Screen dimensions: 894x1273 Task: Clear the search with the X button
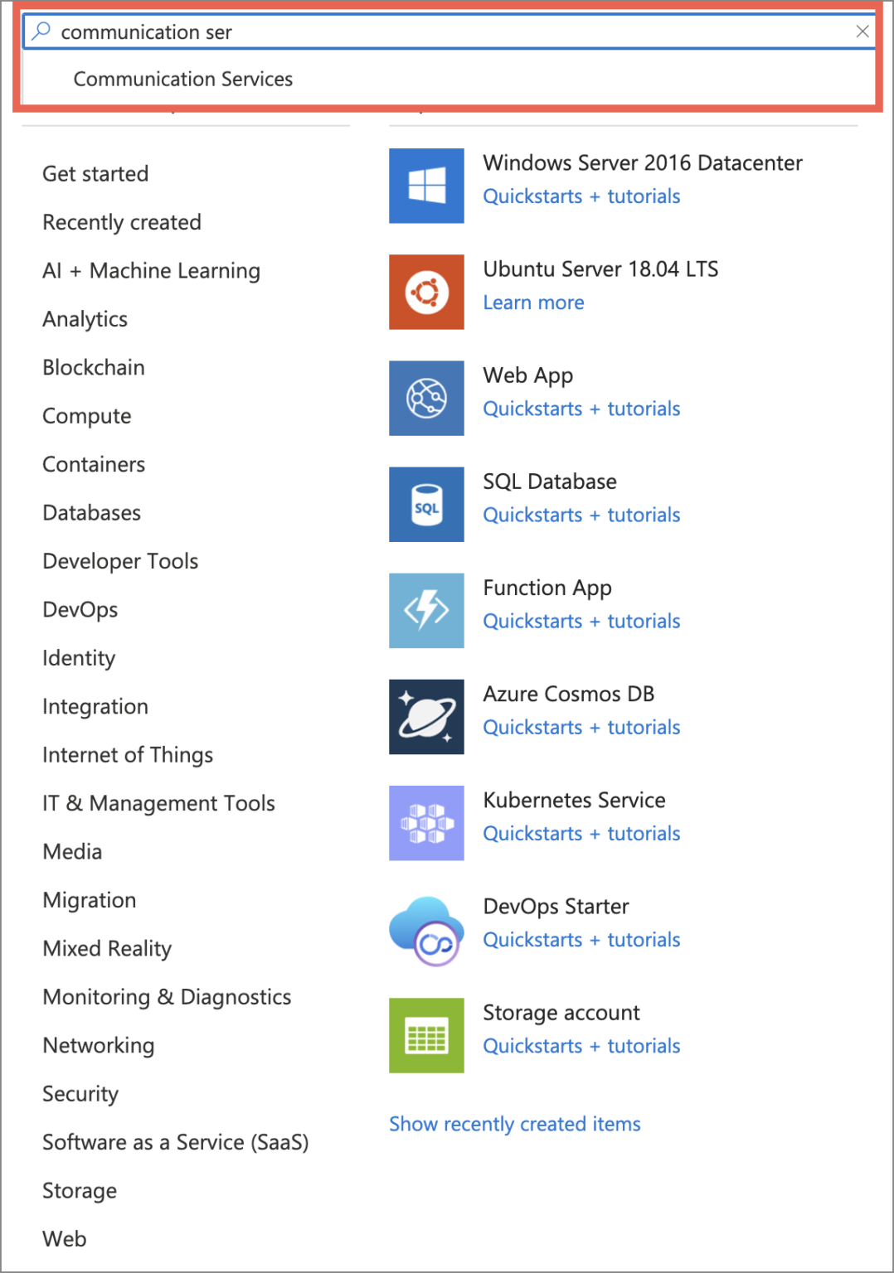862,31
